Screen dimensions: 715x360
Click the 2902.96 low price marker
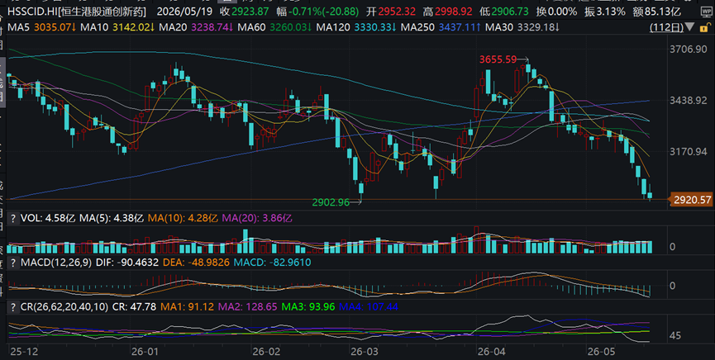pyautogui.click(x=331, y=201)
